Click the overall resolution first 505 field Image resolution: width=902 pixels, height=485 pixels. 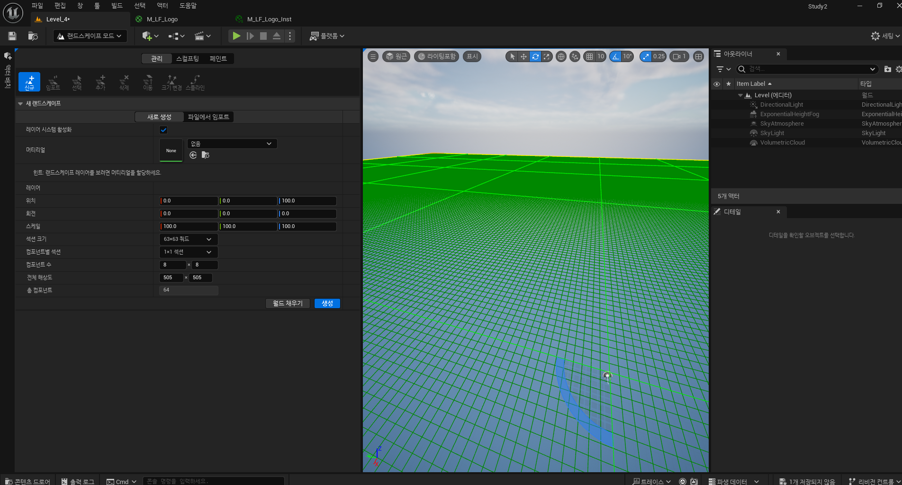171,278
